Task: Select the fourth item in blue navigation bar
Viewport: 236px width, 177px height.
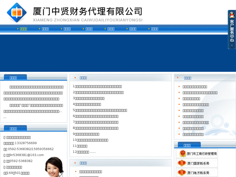Action: [89, 29]
